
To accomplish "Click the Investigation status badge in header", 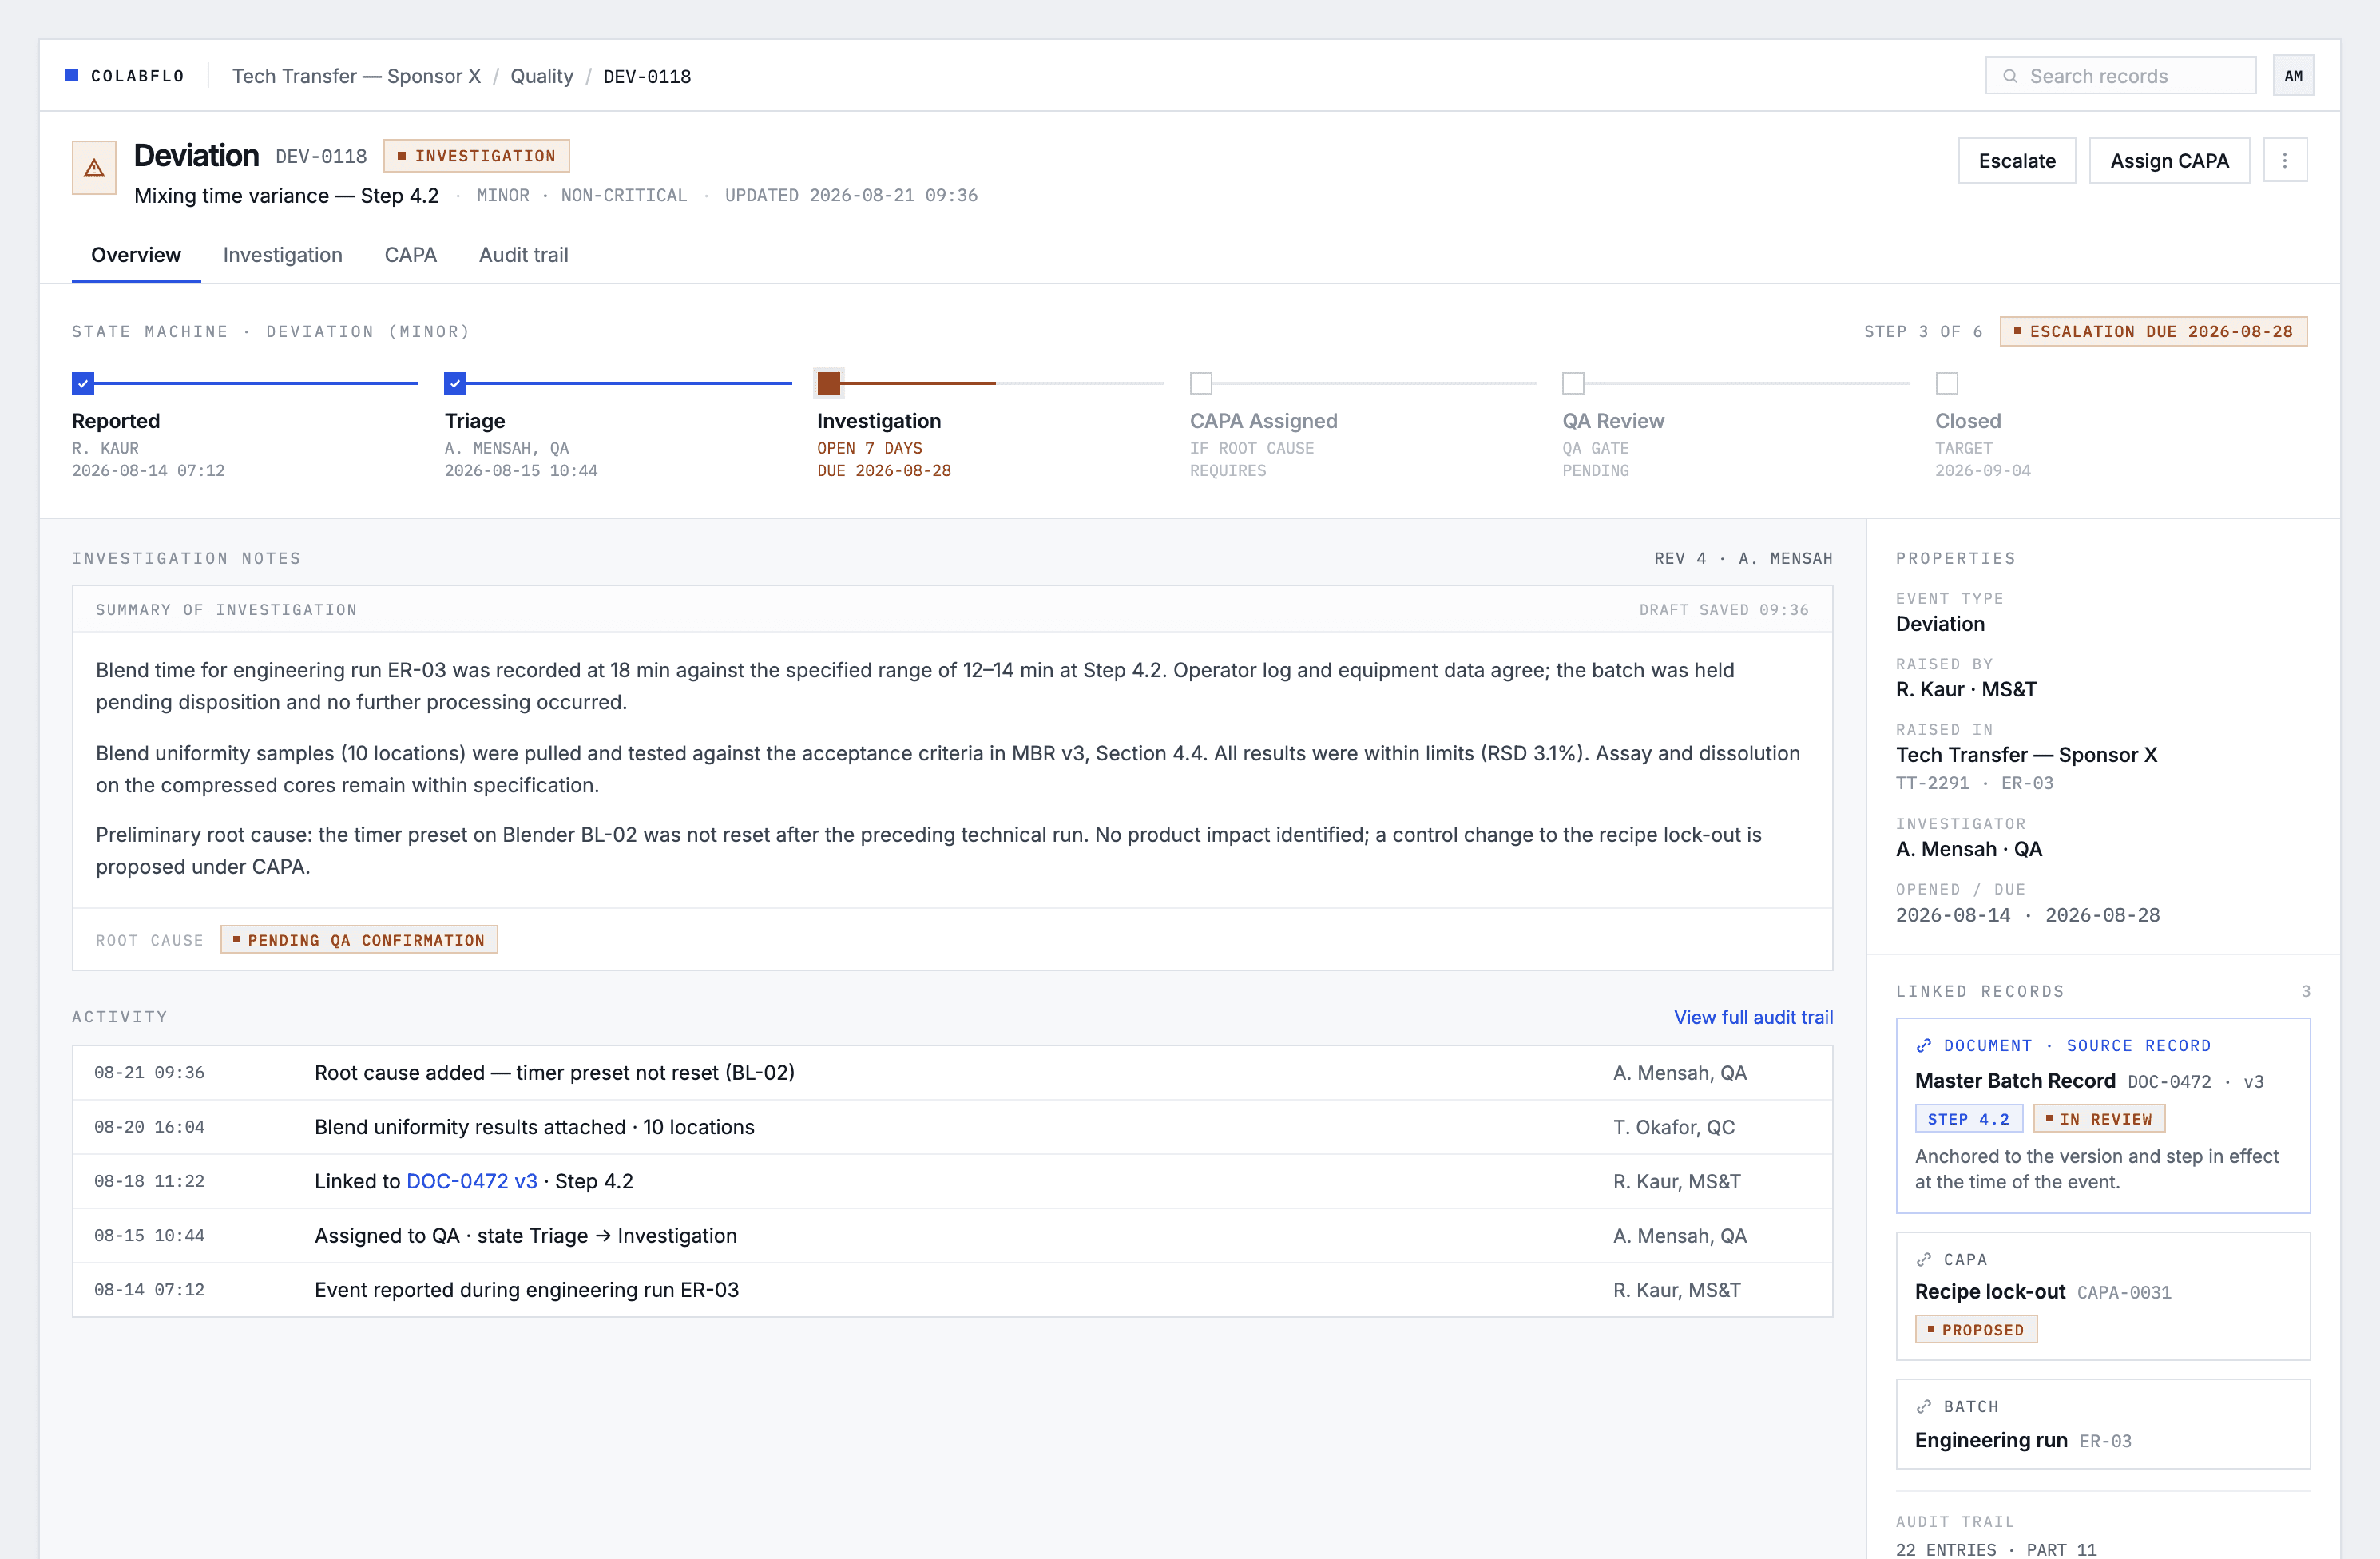I will pyautogui.click(x=476, y=156).
